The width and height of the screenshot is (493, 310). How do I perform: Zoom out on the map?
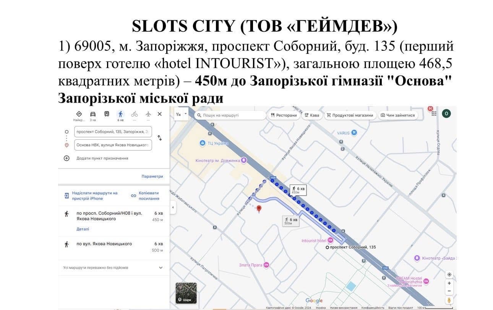pos(449,291)
